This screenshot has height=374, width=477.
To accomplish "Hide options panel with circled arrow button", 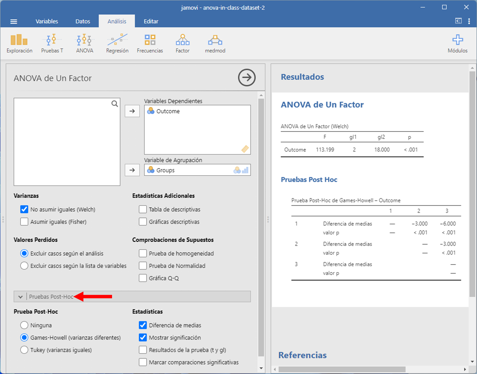I will coord(247,78).
